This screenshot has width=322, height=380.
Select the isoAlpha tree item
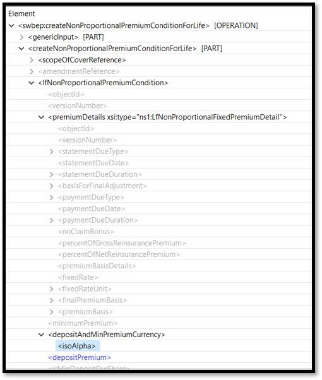coord(77,346)
